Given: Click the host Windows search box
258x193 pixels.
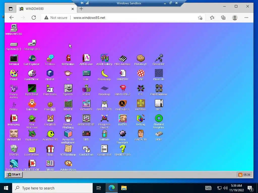Looking at the screenshot, I should tap(52, 188).
